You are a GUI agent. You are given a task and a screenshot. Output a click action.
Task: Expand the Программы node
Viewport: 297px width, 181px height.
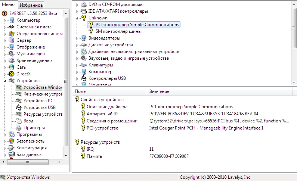pos(5,135)
